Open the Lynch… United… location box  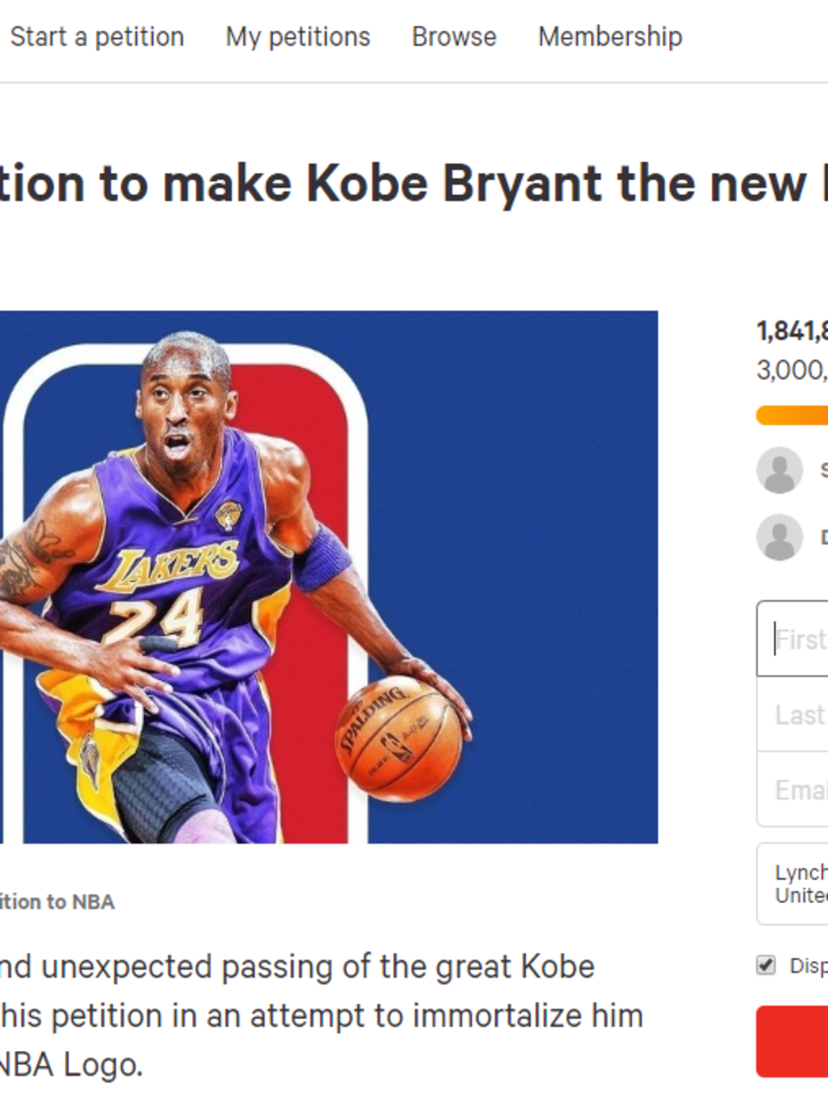point(793,884)
